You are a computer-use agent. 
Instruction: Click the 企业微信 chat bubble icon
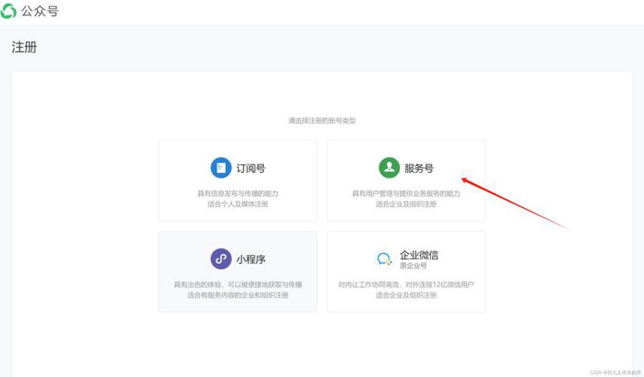tap(384, 259)
